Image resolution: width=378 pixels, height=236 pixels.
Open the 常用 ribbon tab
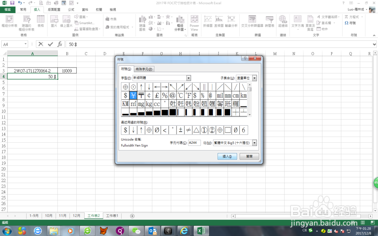click(23, 10)
